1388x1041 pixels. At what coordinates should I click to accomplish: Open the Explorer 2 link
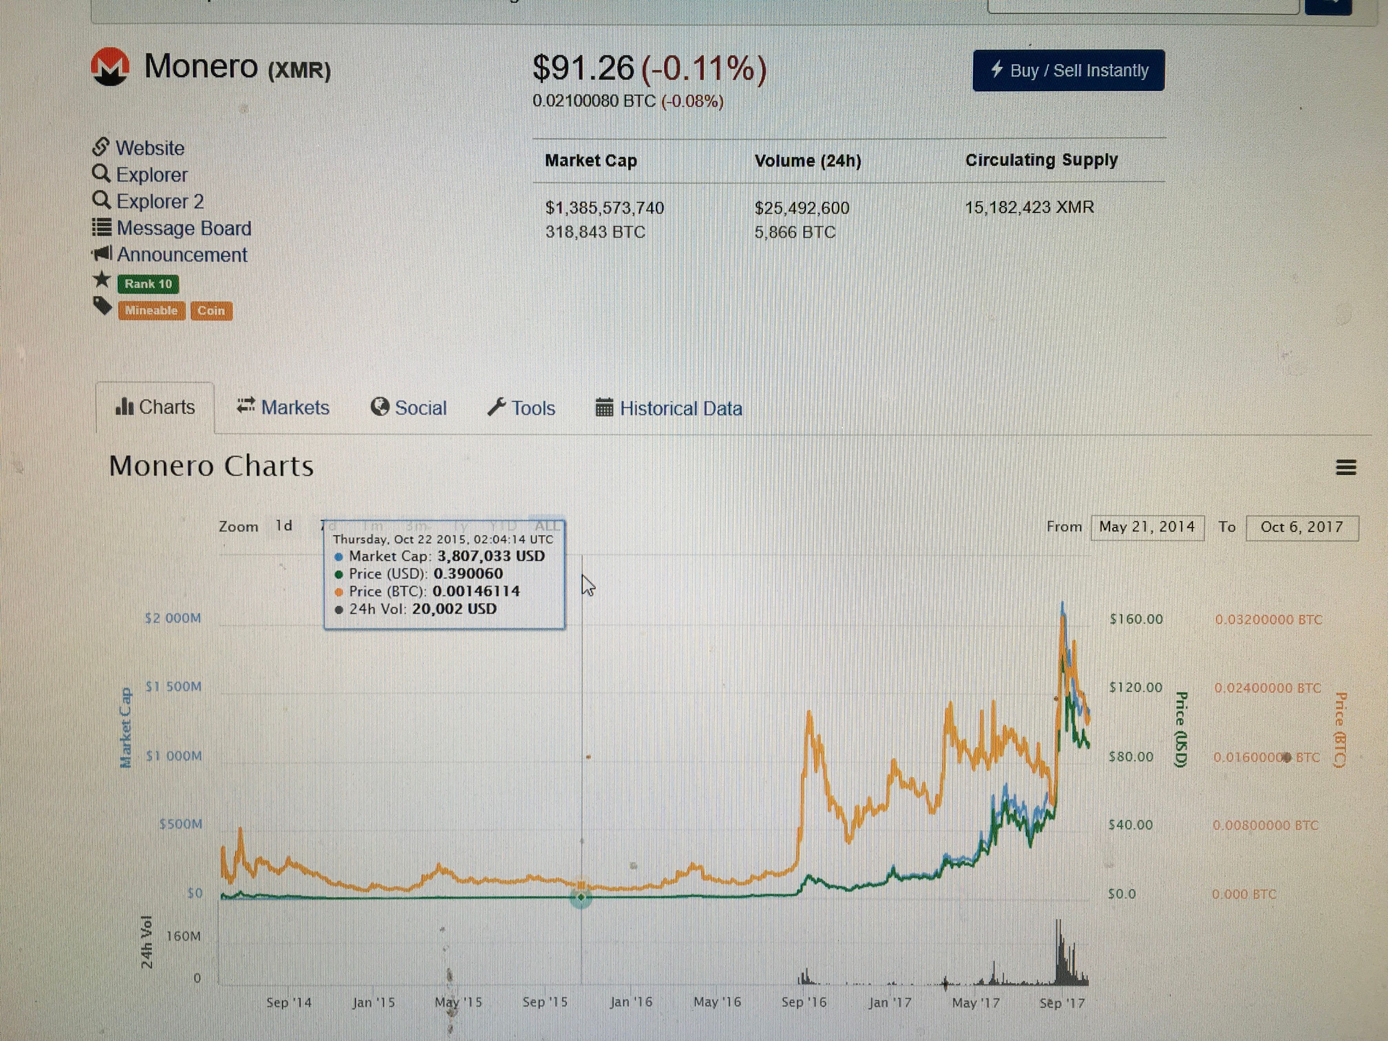[x=160, y=201]
